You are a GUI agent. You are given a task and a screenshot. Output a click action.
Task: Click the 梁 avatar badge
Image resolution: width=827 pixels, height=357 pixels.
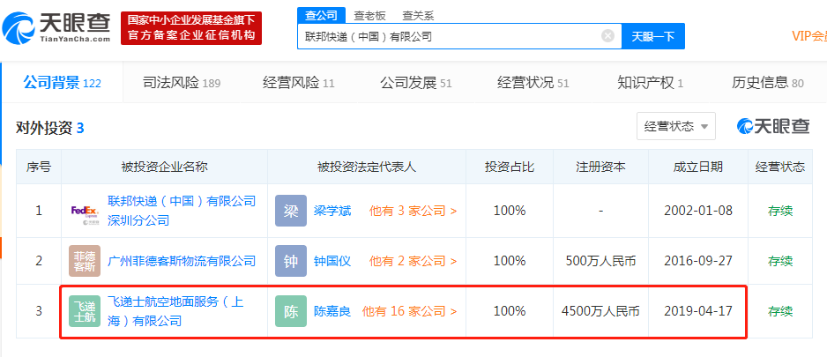tap(291, 211)
